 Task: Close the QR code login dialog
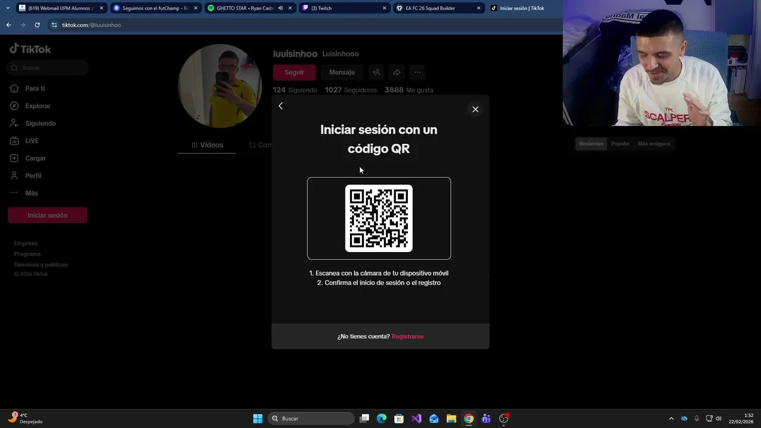(x=475, y=109)
